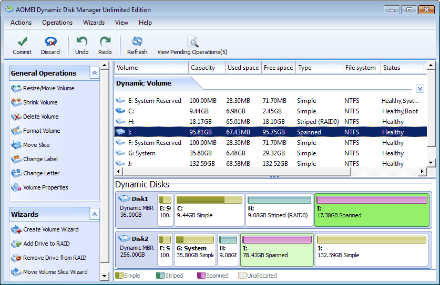The width and height of the screenshot is (440, 285).
Task: Click the Free space column header
Action: [x=278, y=68]
